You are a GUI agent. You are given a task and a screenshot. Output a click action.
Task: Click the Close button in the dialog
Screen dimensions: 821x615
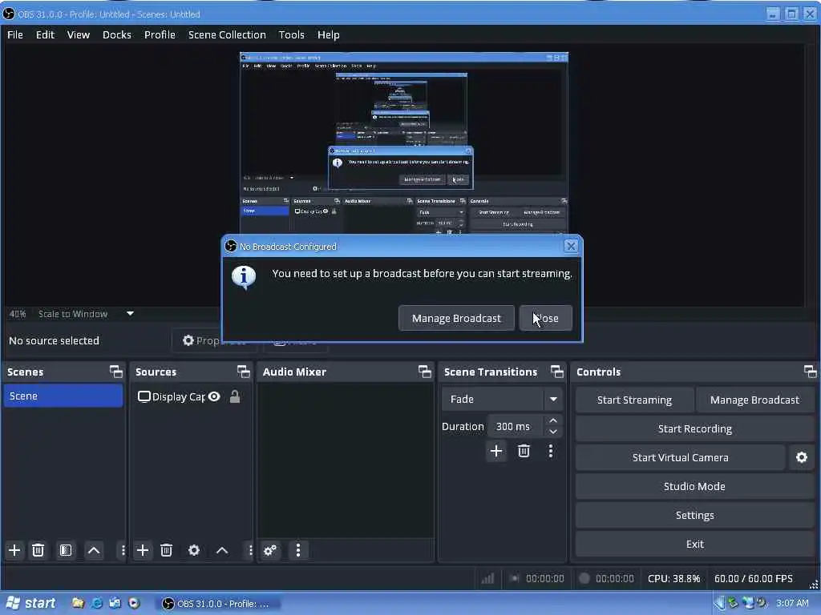pyautogui.click(x=545, y=318)
